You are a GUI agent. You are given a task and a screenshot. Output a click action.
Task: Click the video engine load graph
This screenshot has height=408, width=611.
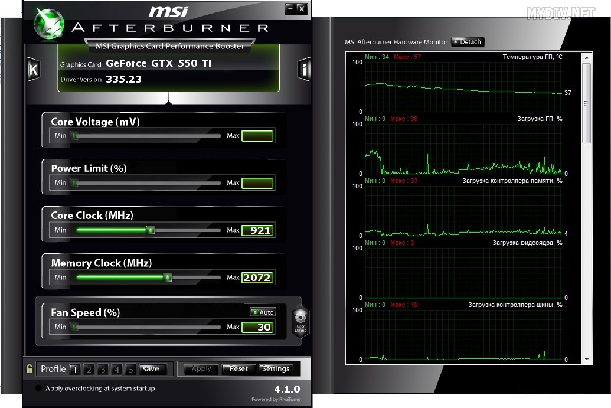tap(463, 273)
